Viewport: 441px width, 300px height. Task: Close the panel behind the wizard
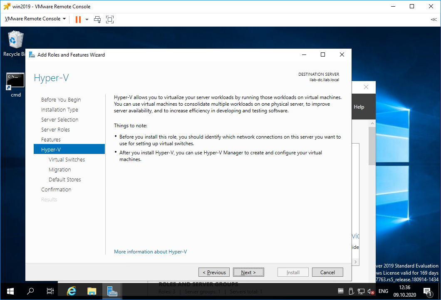coord(366,87)
